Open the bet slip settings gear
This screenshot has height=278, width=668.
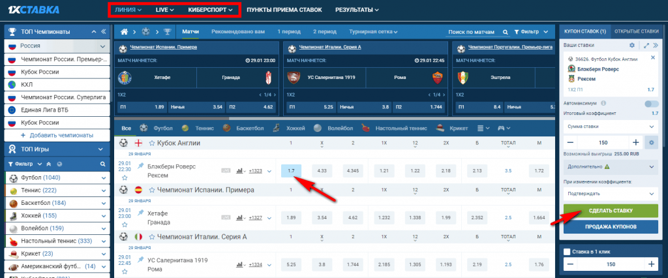click(631, 45)
